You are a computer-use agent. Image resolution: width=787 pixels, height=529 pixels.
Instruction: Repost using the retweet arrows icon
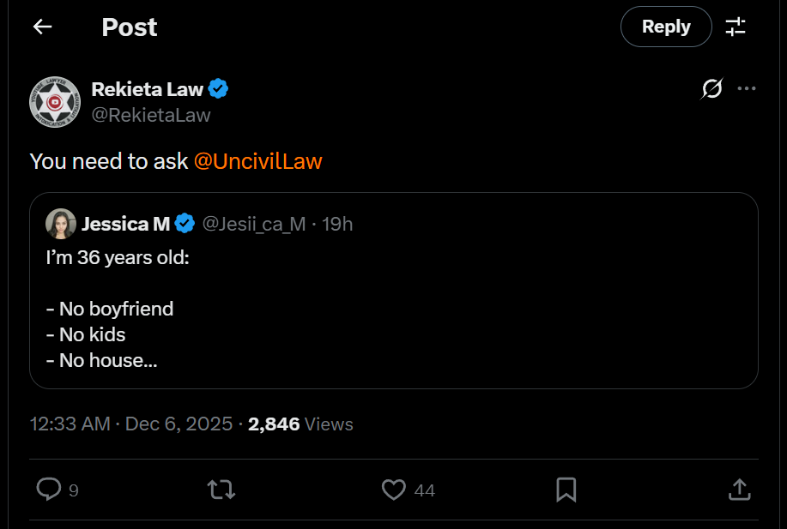pos(221,490)
